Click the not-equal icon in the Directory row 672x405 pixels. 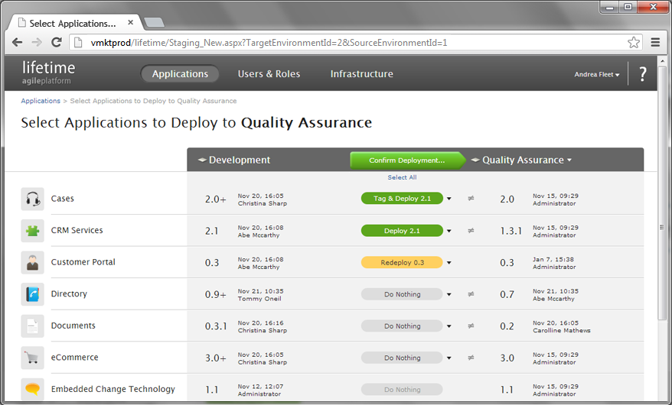471,294
